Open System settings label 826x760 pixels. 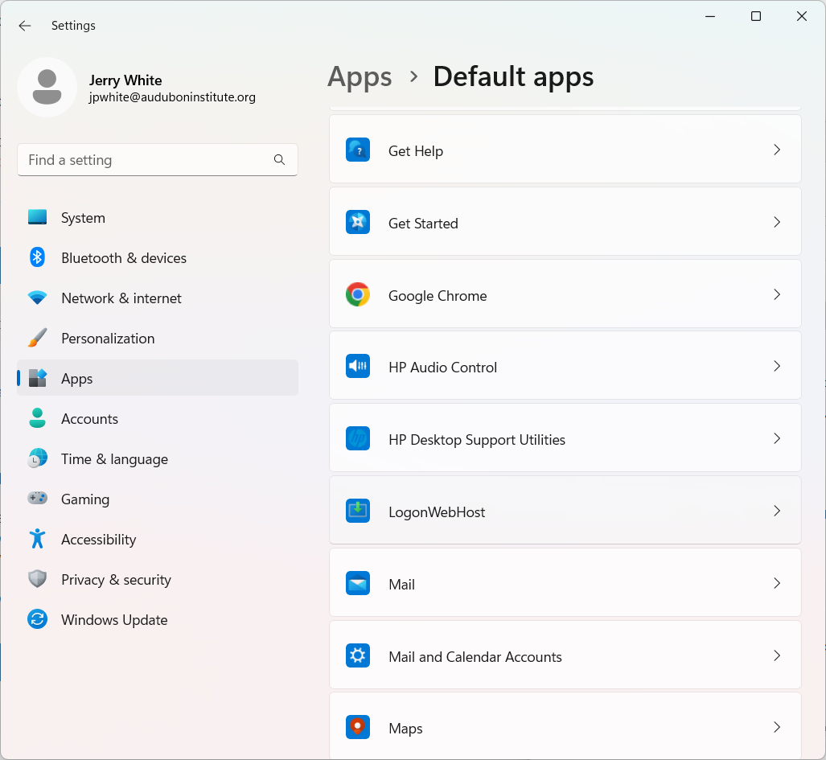[x=83, y=218]
